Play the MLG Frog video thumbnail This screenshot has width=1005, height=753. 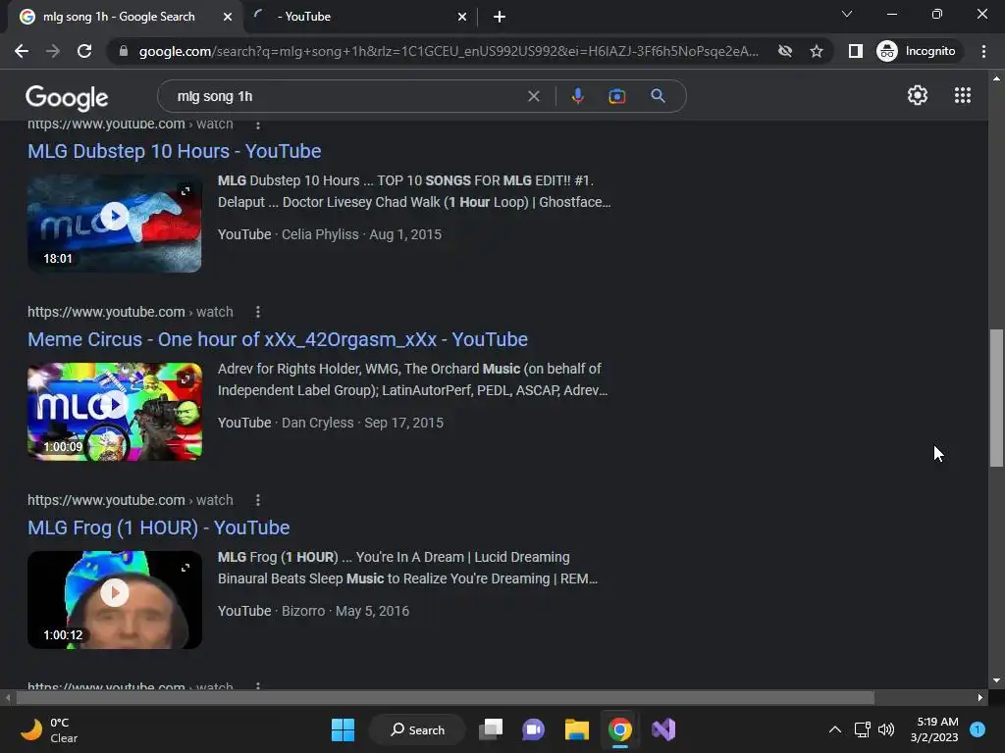pyautogui.click(x=115, y=593)
